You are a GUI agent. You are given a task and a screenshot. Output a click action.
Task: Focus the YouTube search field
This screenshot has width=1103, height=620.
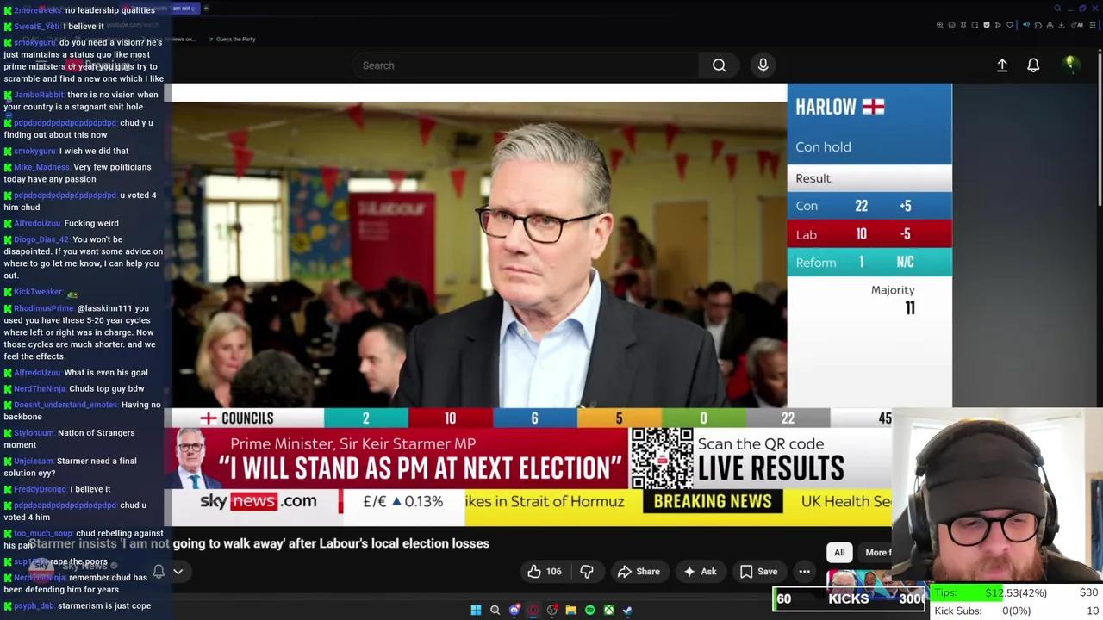point(526,65)
